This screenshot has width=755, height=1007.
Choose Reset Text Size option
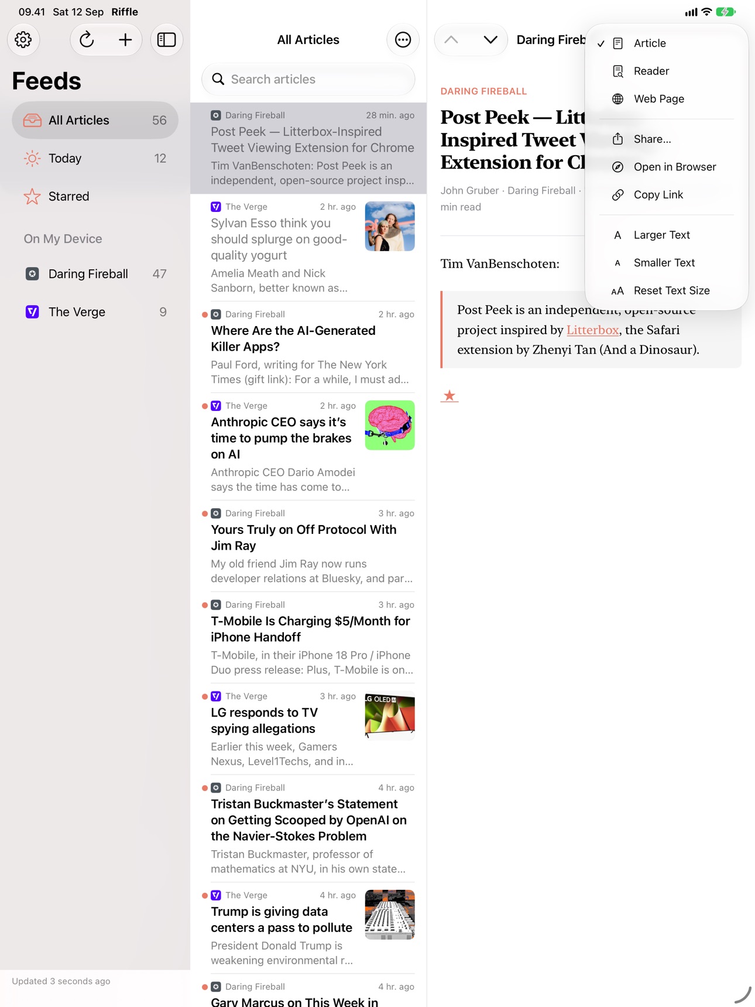pyautogui.click(x=667, y=290)
